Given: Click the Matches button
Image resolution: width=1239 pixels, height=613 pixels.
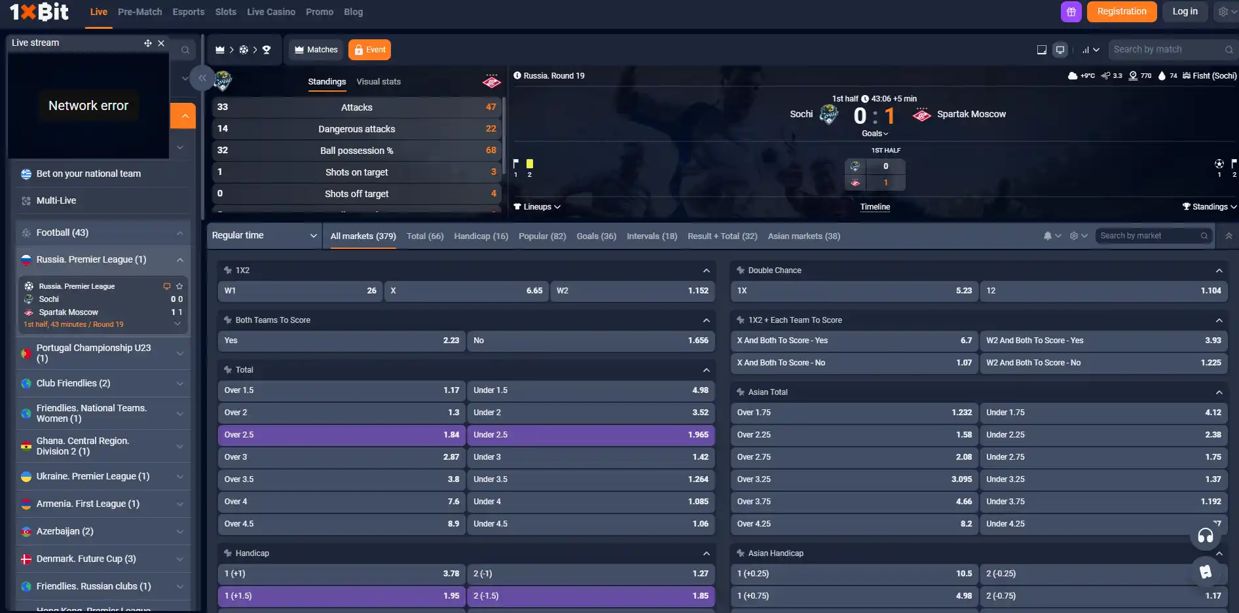Looking at the screenshot, I should 316,50.
